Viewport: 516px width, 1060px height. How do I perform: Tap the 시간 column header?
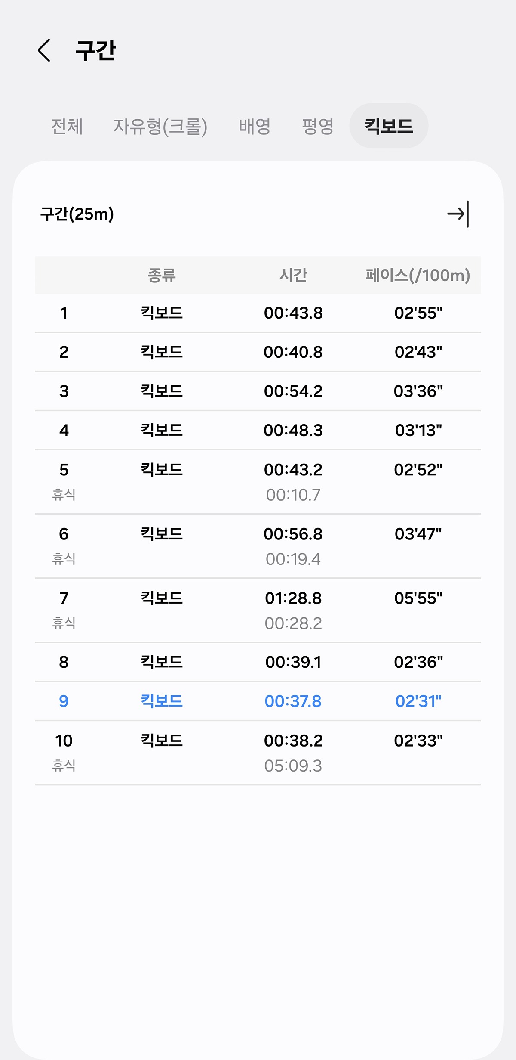click(x=293, y=275)
